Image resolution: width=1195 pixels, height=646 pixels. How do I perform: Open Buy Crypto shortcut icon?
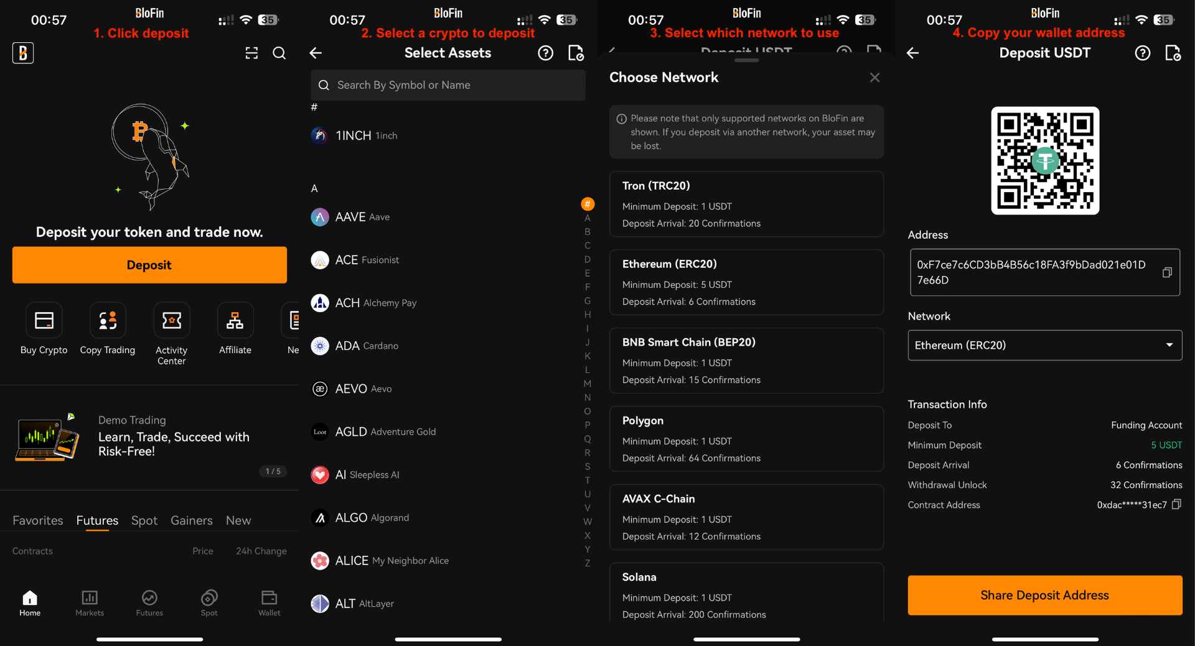[x=44, y=320]
